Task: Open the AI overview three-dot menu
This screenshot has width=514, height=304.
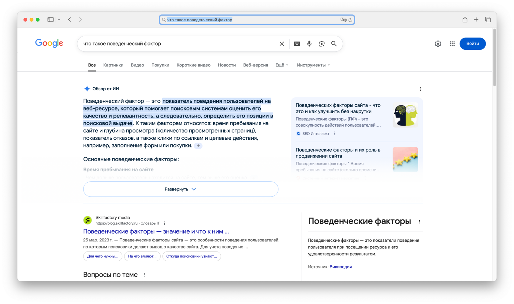Action: click(x=420, y=89)
